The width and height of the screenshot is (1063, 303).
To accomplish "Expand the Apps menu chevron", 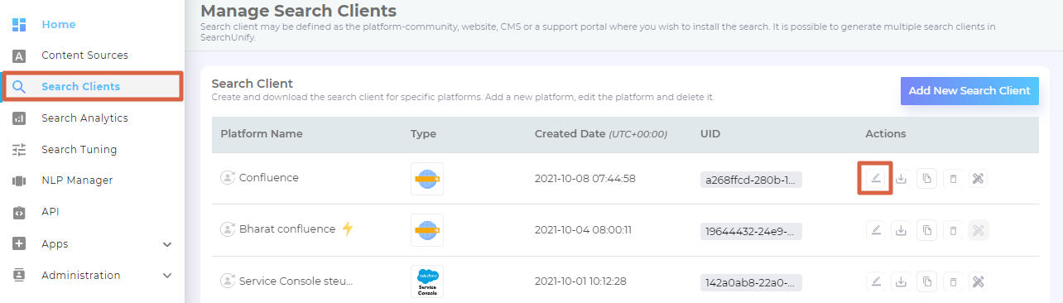I will click(x=167, y=244).
